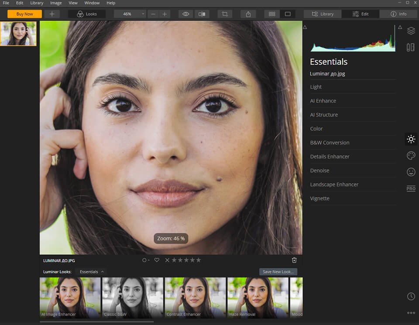Toggle the favorite heart on the photo

pos(157,260)
